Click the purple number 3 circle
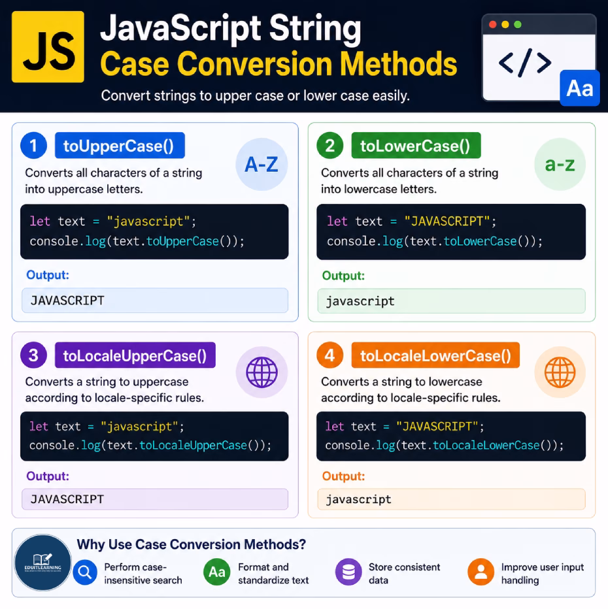Screen dimensions: 608x609 coord(34,355)
